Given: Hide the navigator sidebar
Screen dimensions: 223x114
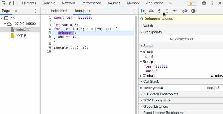Looking at the screenshot, I should point(45,11).
